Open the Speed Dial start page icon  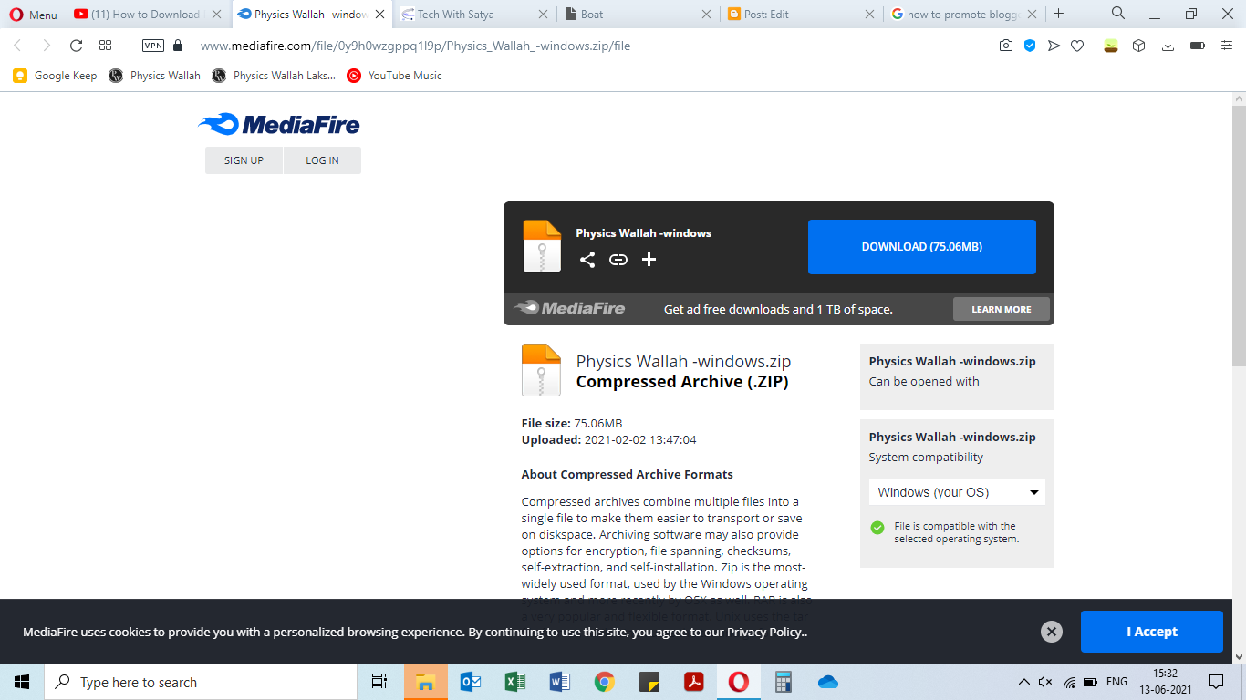[x=105, y=46]
